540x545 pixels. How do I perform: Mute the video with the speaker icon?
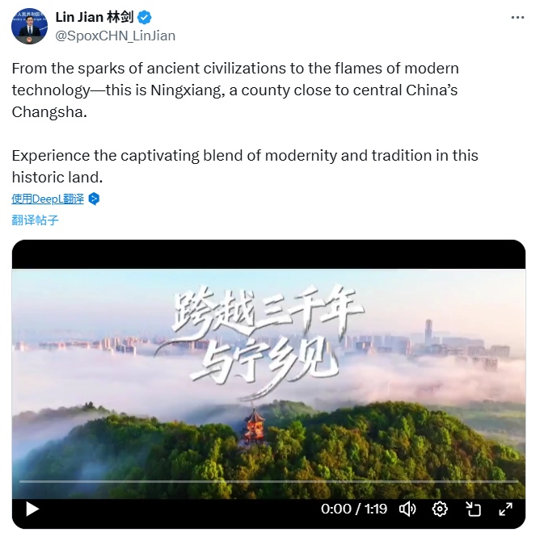pos(407,509)
